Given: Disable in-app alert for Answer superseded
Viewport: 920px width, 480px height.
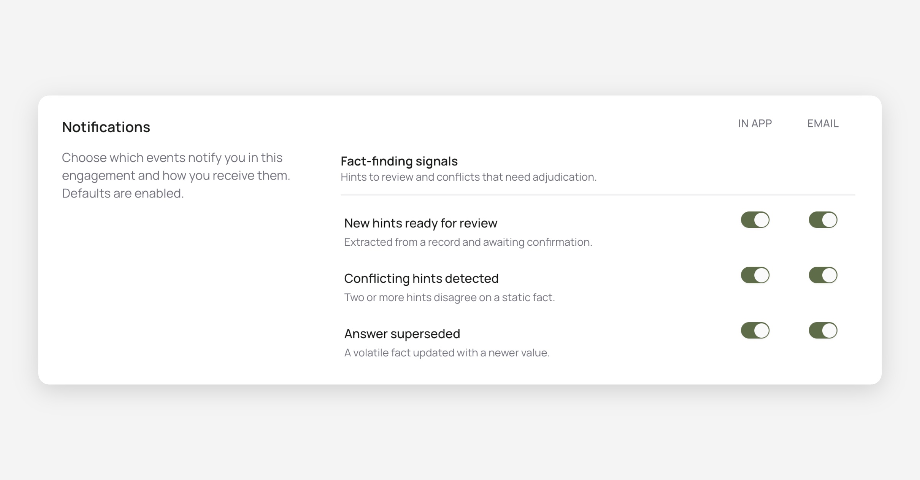Looking at the screenshot, I should pos(755,330).
